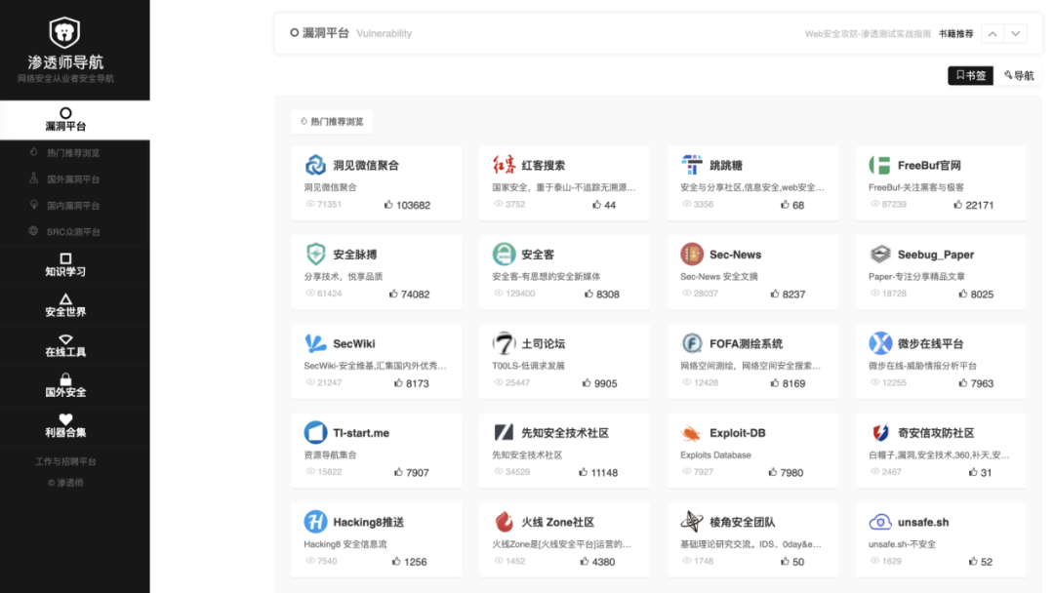Click description Exploits Database

click(715, 455)
